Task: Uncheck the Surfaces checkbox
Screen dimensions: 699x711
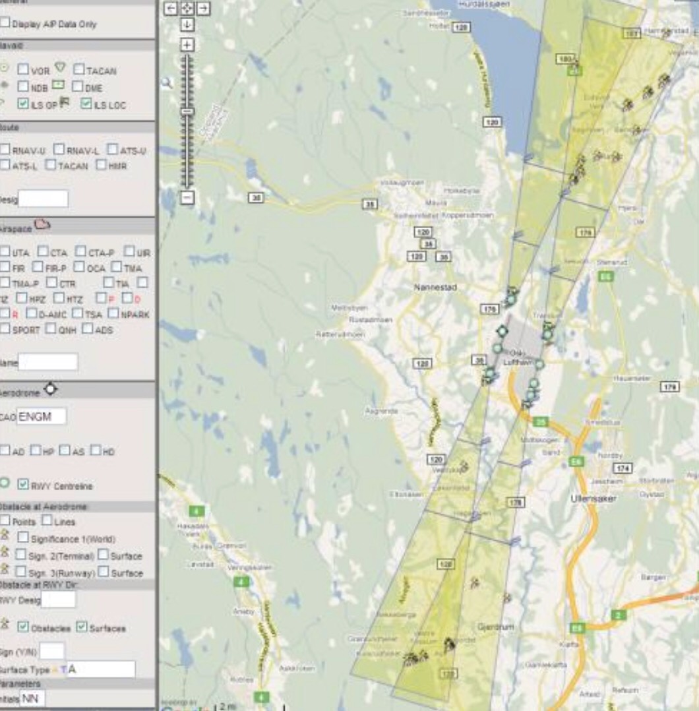Action: [82, 627]
